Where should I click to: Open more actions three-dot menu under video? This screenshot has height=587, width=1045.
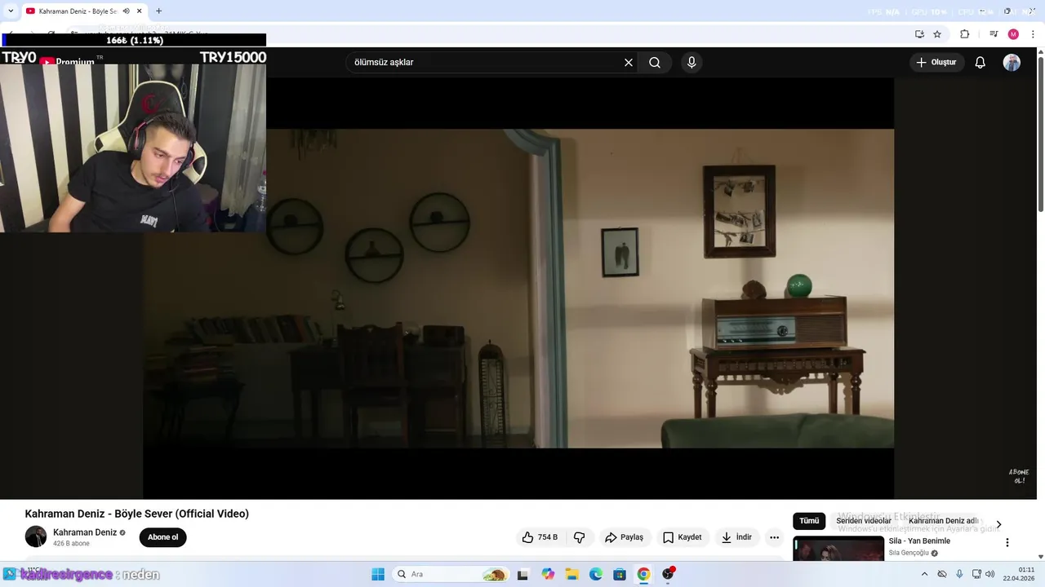tap(774, 537)
